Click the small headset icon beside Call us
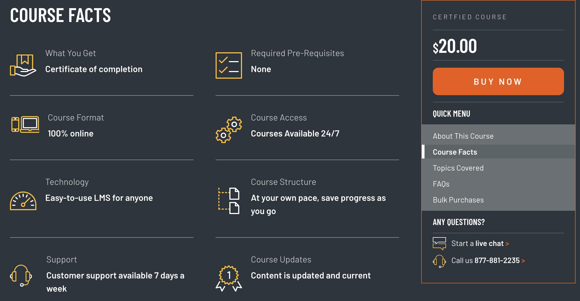This screenshot has height=301, width=580. coord(439,261)
